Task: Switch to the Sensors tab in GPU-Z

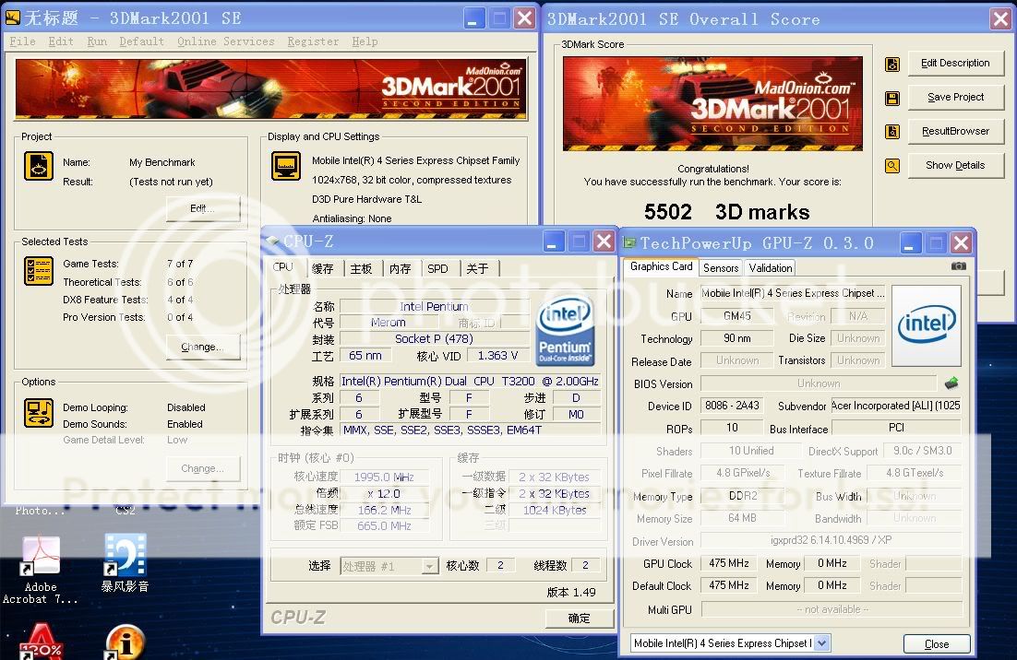Action: [720, 268]
